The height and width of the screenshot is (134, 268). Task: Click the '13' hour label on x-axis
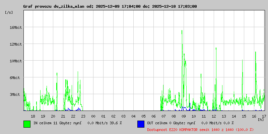pos(224,116)
